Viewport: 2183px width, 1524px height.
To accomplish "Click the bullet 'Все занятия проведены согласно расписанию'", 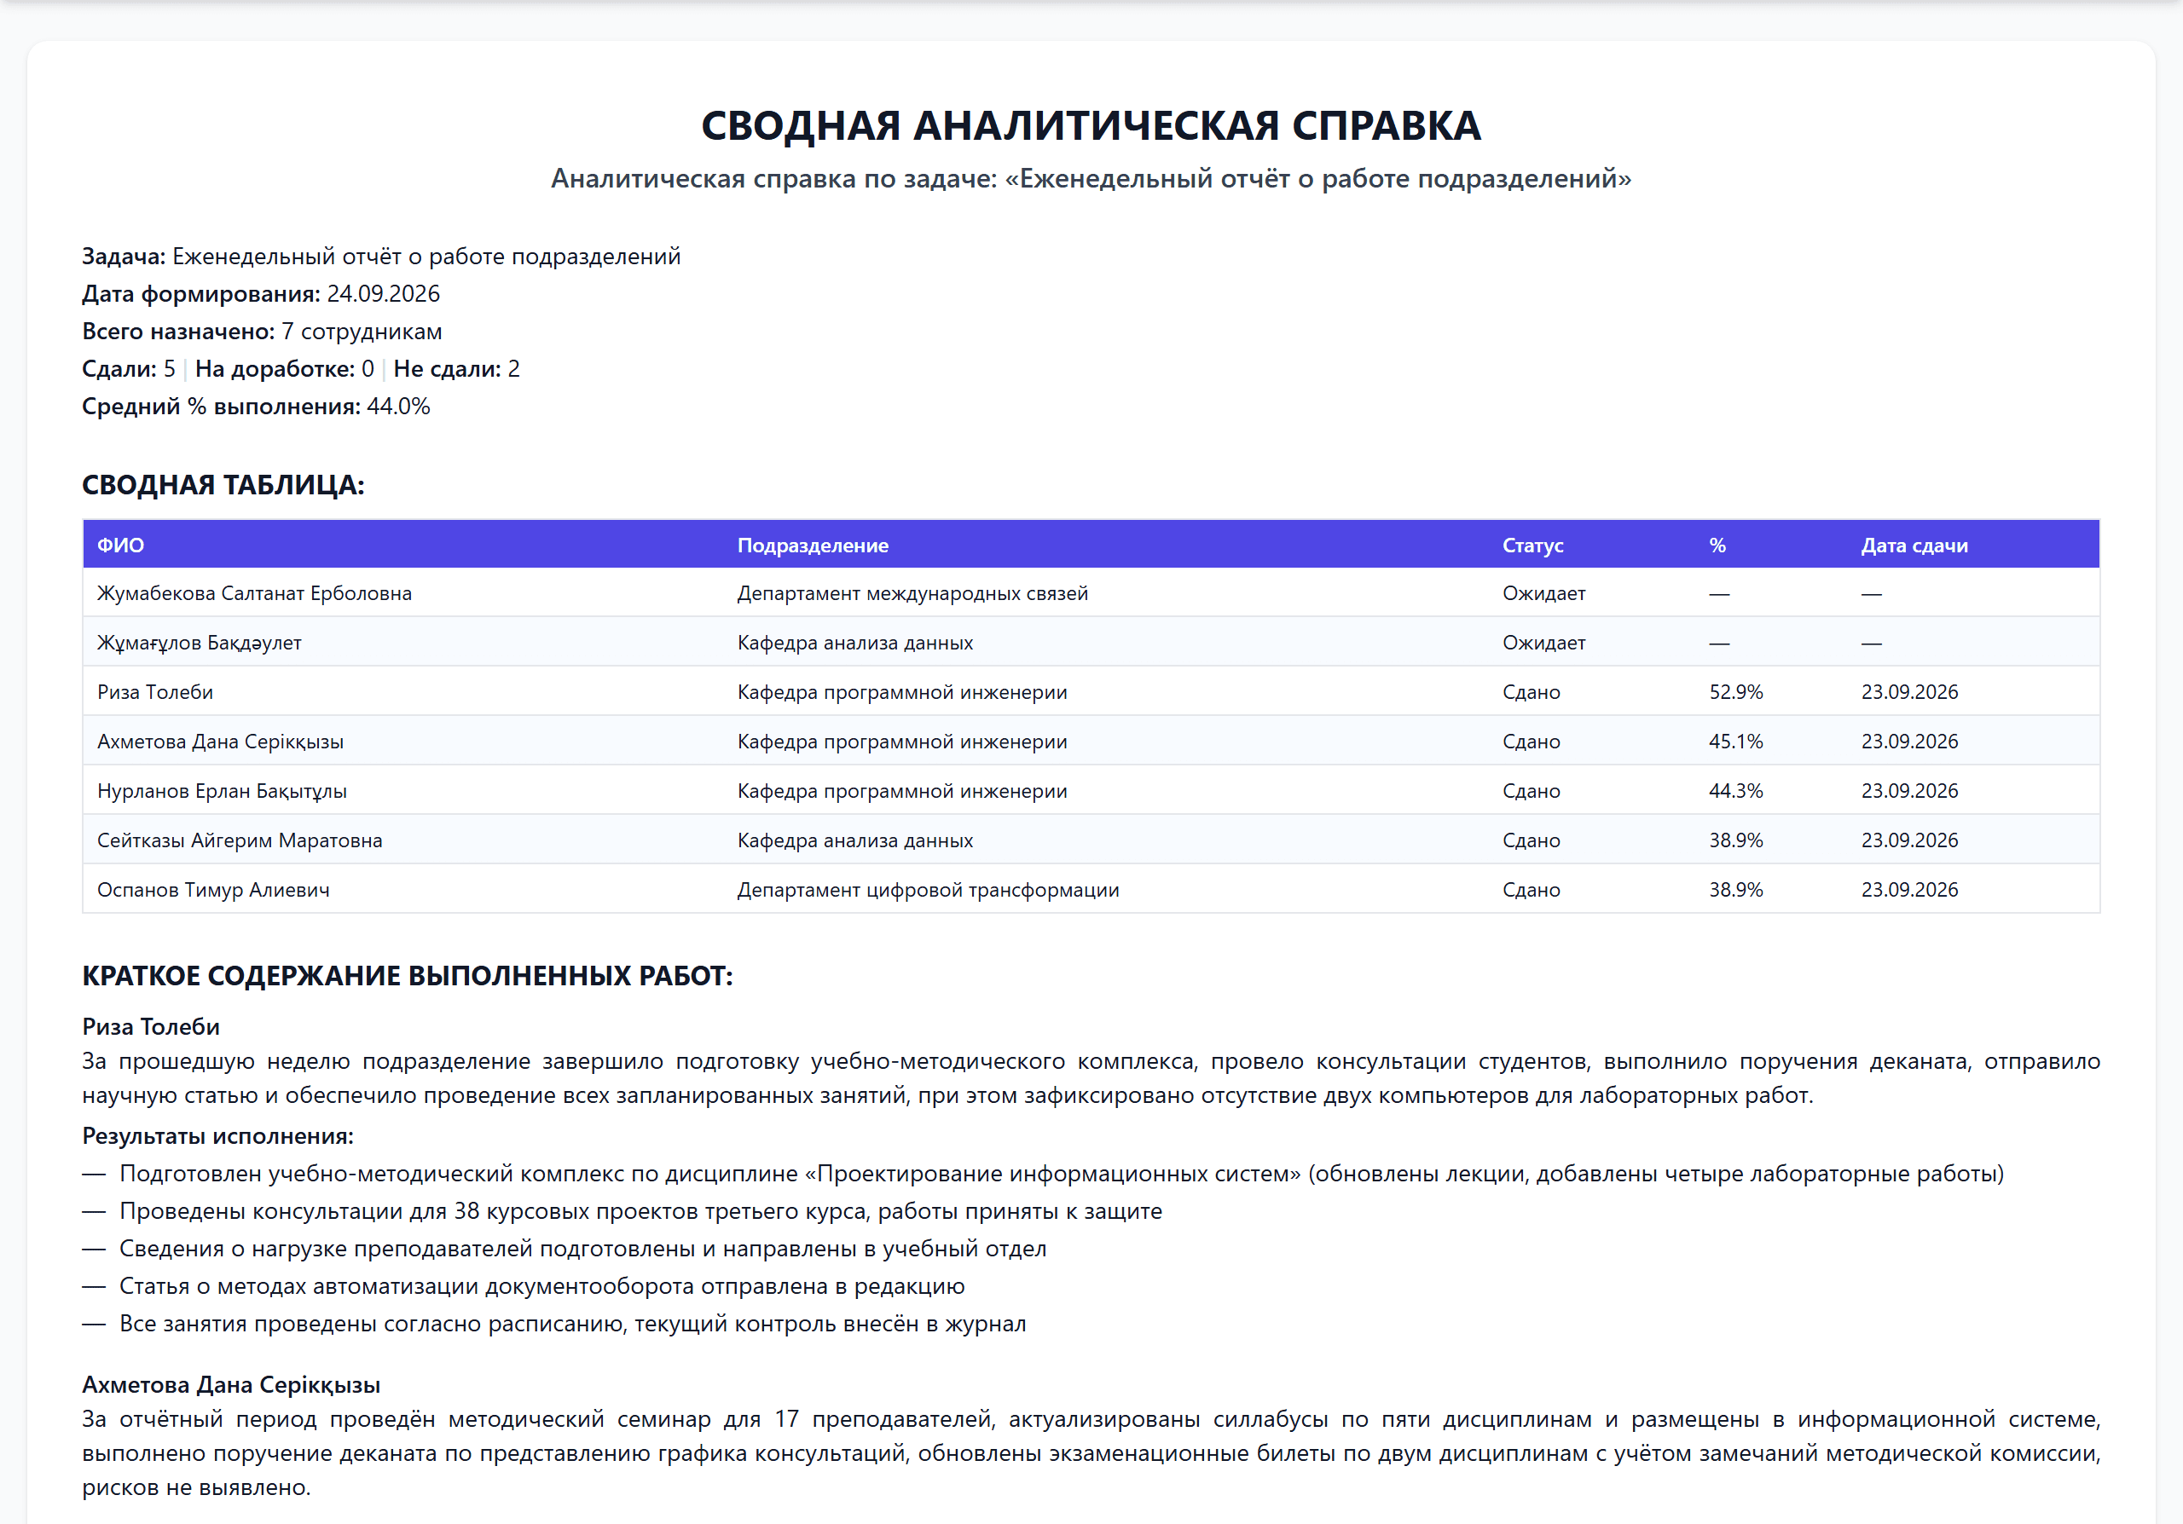I will pos(554,1324).
